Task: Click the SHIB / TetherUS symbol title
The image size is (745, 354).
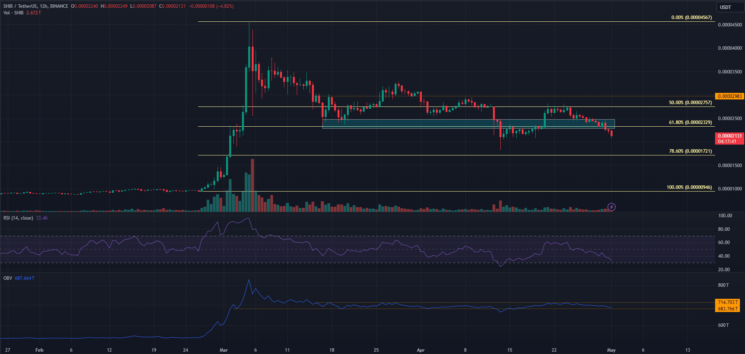Action: (36, 6)
